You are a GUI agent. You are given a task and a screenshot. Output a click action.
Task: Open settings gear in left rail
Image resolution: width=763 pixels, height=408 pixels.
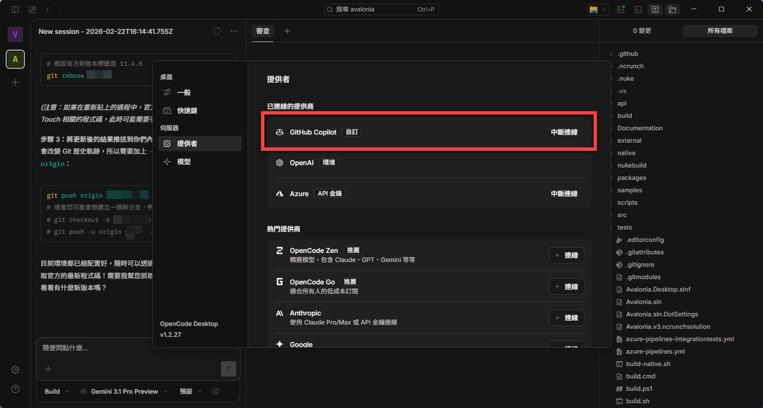pos(15,370)
